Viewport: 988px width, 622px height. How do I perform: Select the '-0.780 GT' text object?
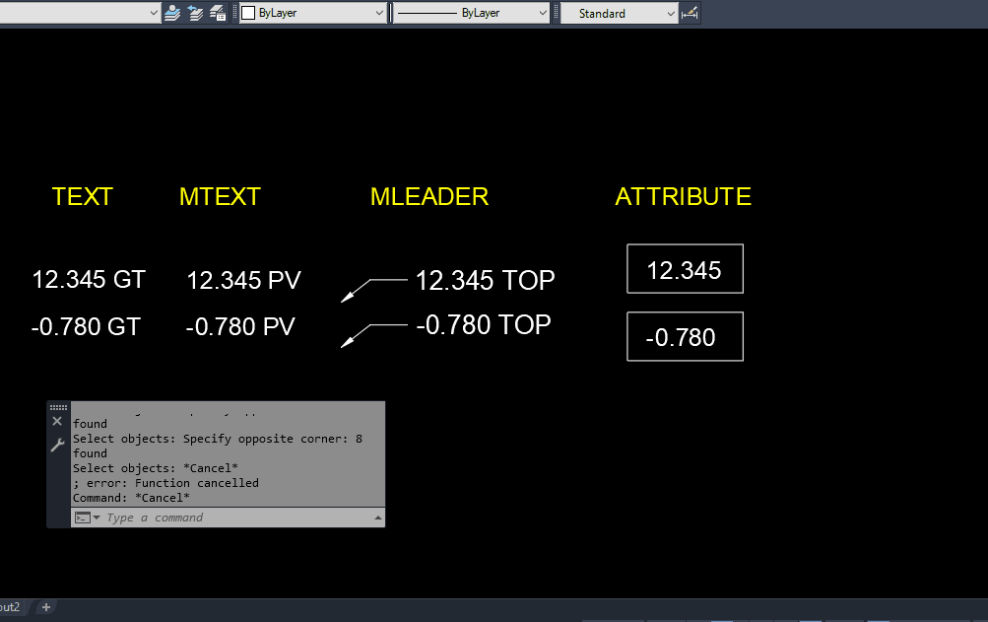click(86, 326)
